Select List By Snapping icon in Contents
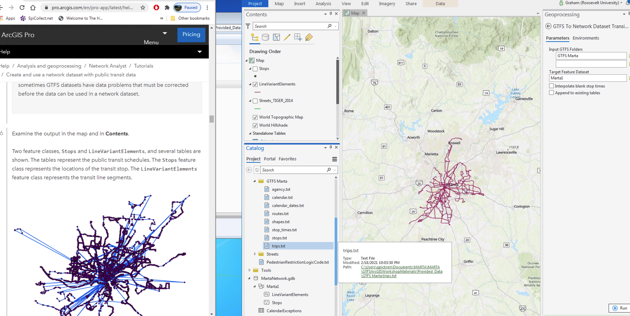Viewport: 630px width, 316px height. [298, 37]
